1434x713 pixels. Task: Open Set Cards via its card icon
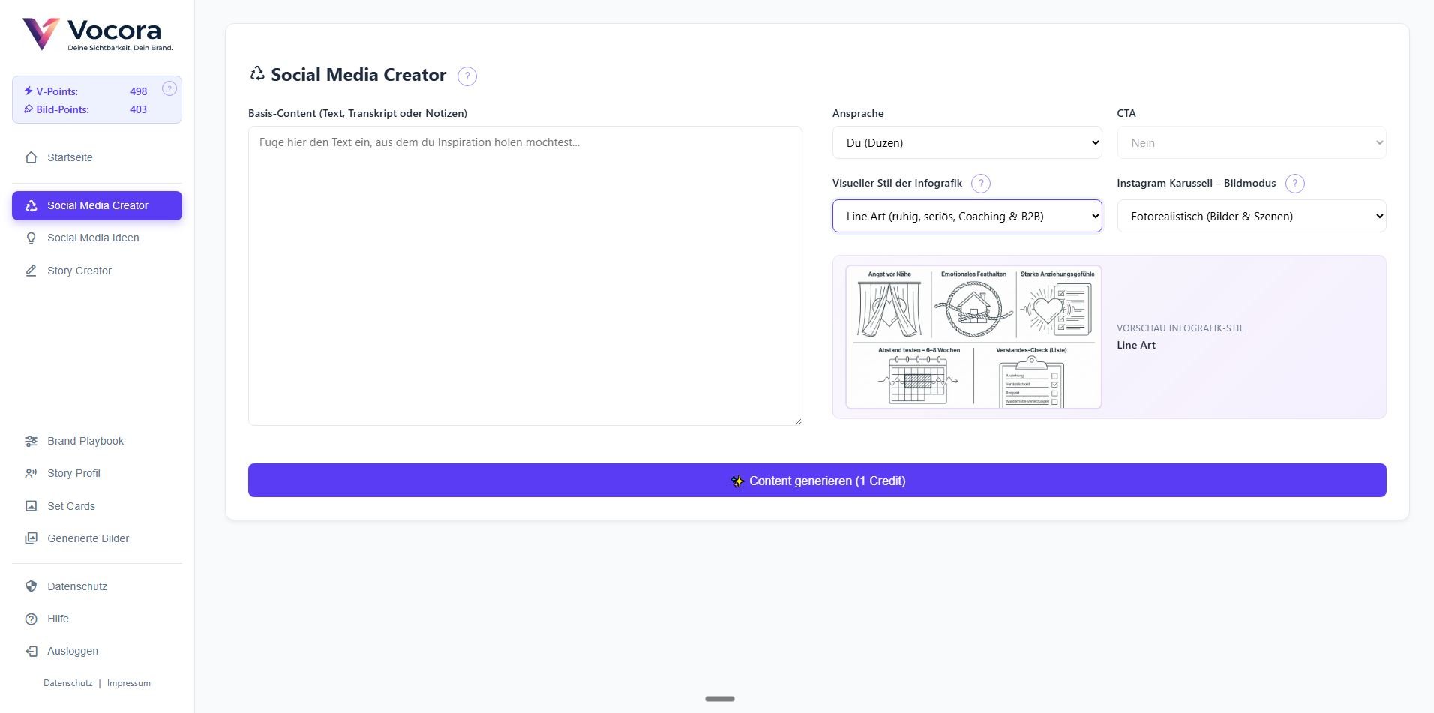pos(31,506)
